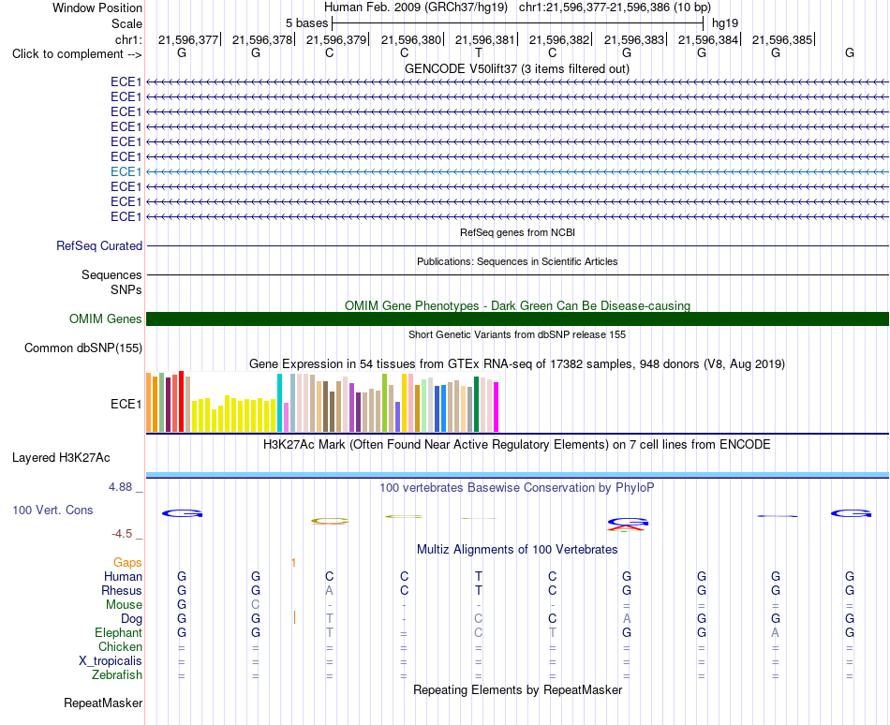Click the Chicken species label
Screen dimensions: 890x725
[120, 646]
